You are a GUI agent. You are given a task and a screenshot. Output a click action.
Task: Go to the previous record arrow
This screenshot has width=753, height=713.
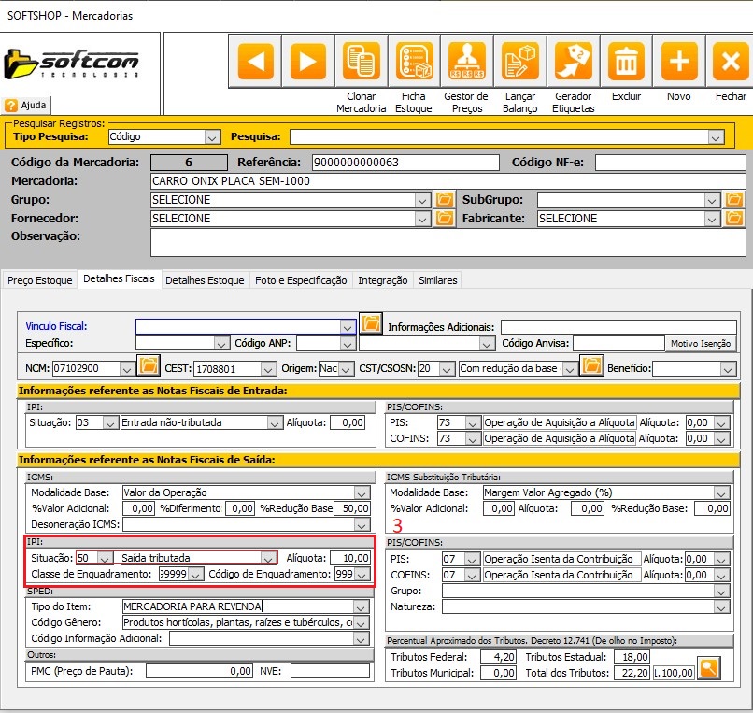(255, 63)
